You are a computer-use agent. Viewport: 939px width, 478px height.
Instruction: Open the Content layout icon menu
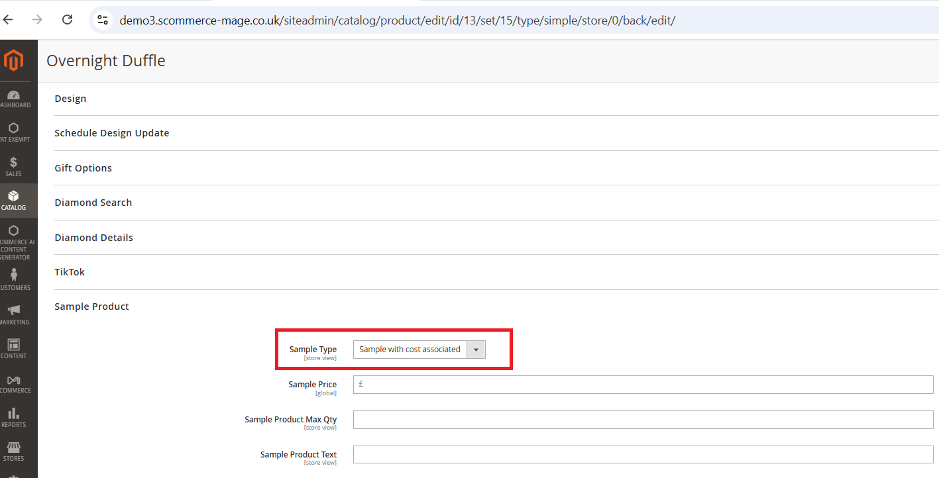(13, 348)
